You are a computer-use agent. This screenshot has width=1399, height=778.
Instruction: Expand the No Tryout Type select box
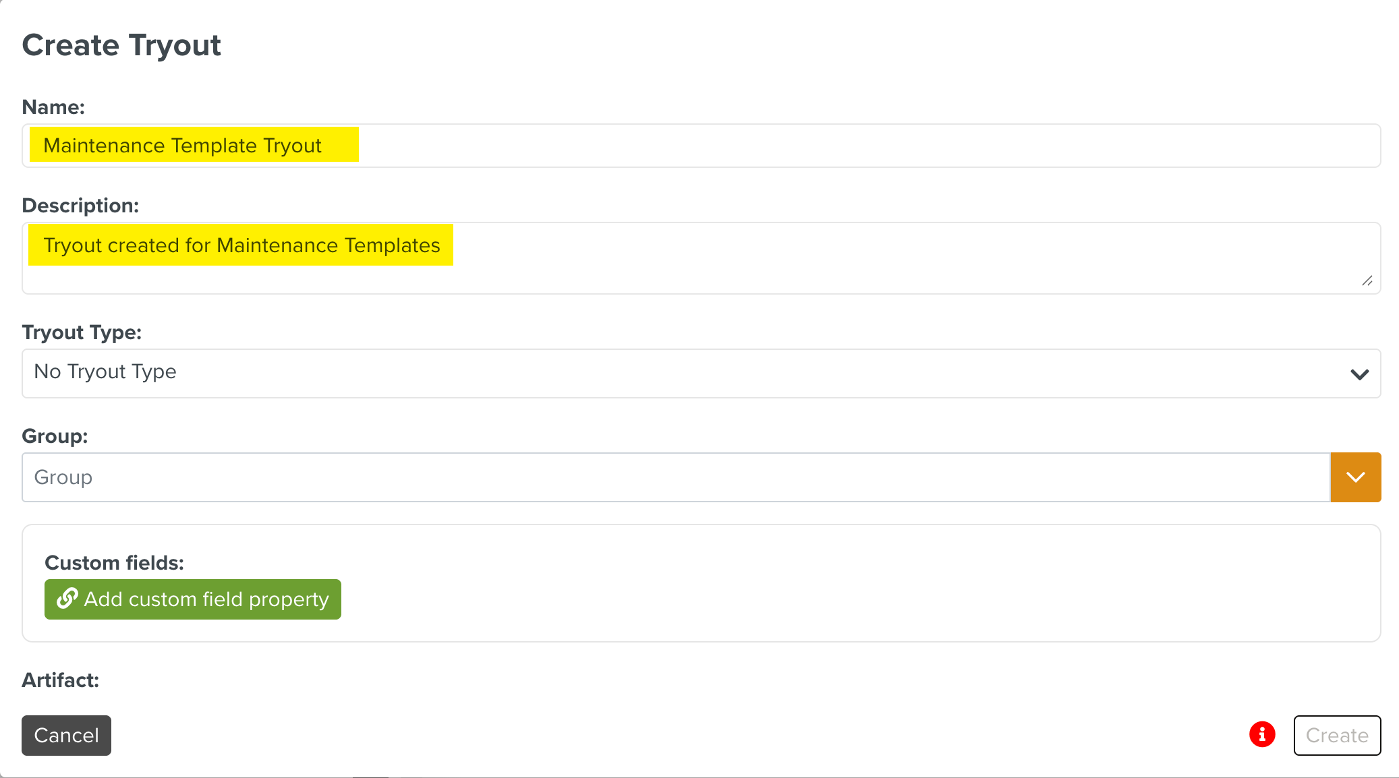(675, 373)
